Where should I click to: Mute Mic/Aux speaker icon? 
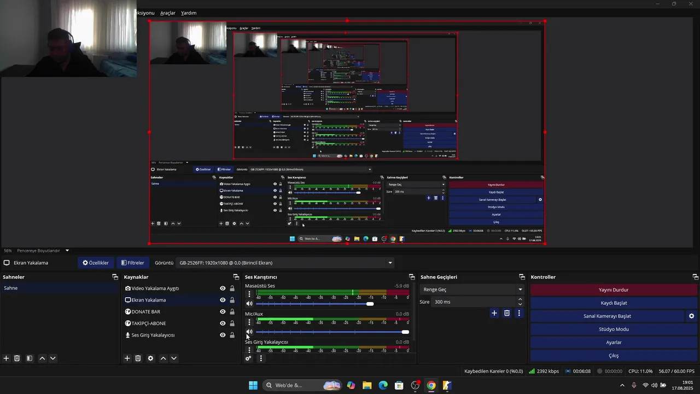point(249,332)
